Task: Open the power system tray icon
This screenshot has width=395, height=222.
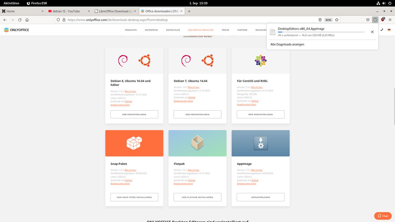Action: coord(390,3)
